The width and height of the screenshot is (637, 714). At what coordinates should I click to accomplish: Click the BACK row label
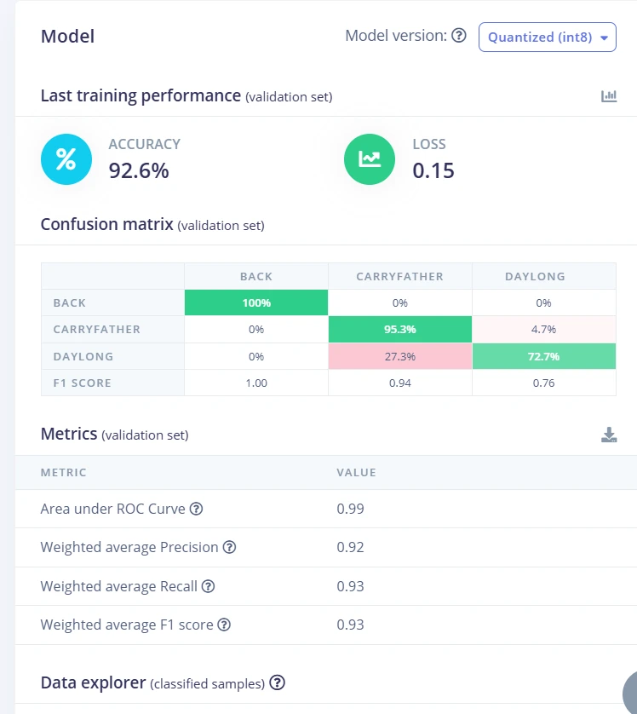tap(113, 302)
